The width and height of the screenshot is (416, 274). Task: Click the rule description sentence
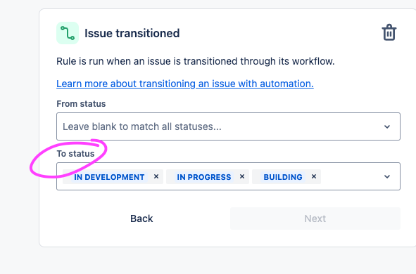tap(196, 61)
